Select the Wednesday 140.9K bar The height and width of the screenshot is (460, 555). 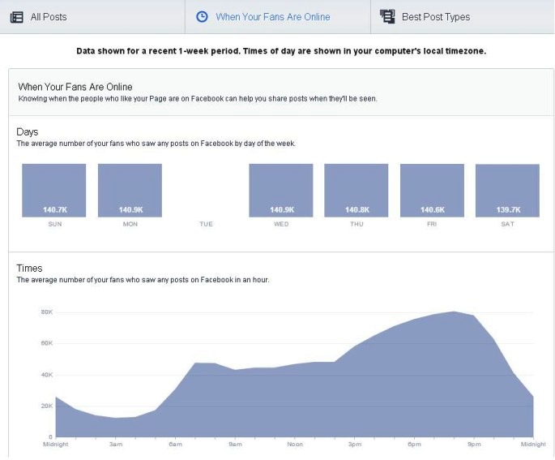[x=280, y=191]
